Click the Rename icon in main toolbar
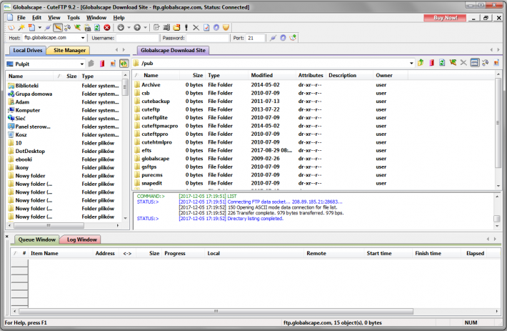507x331 pixels. click(166, 28)
